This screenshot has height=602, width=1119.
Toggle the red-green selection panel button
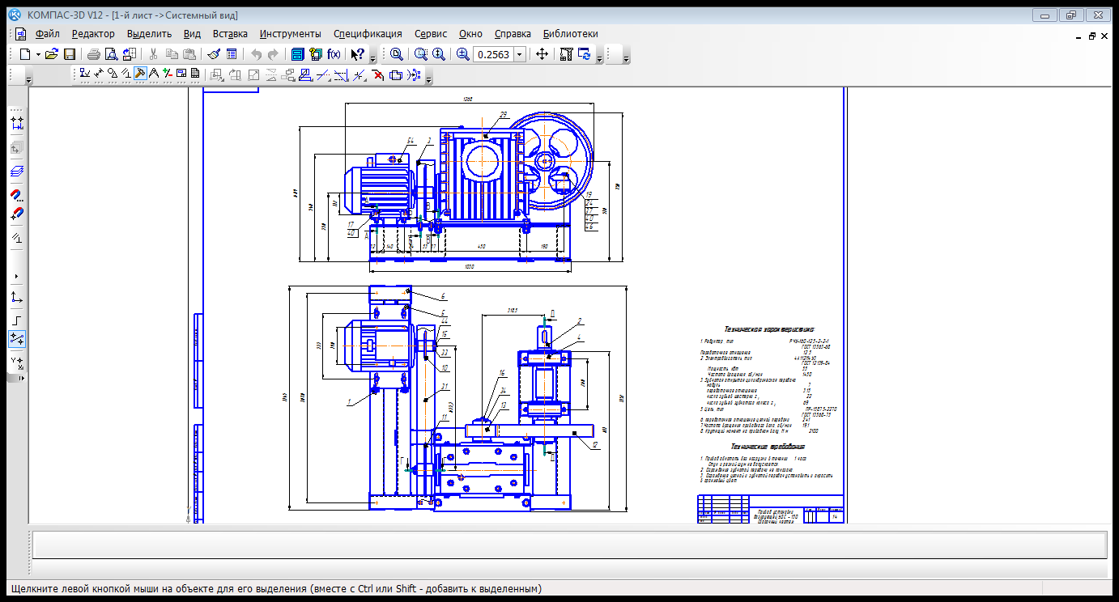[x=168, y=74]
